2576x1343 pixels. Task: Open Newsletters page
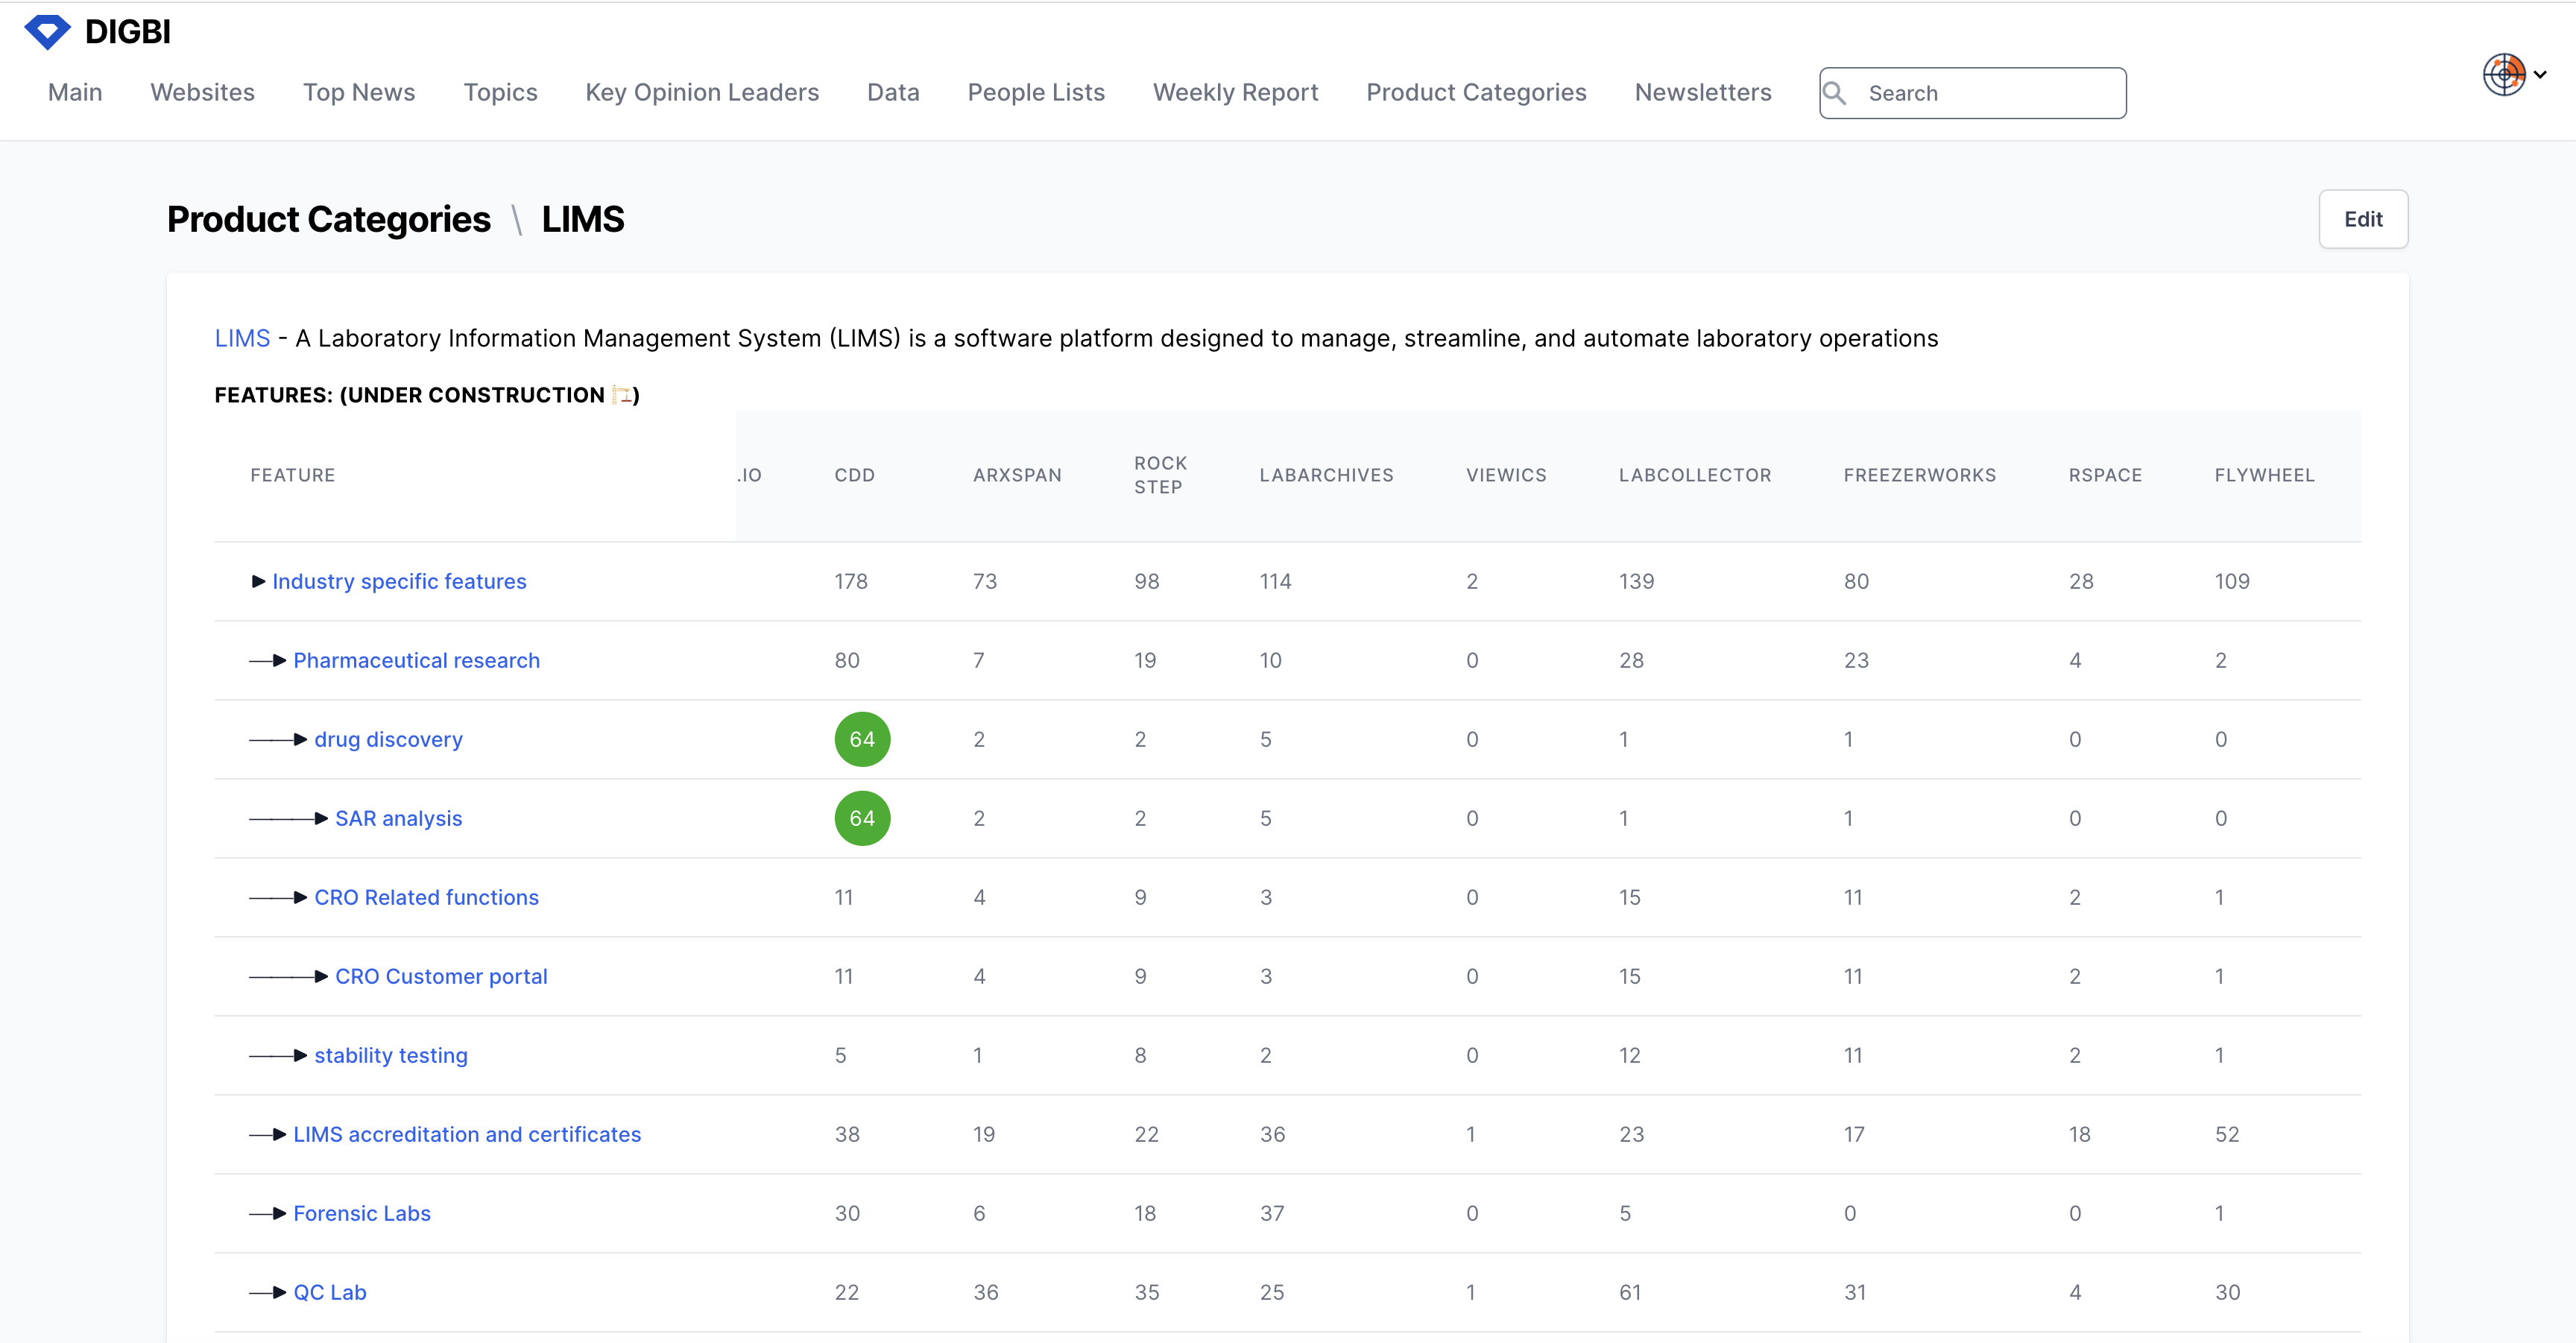tap(1703, 92)
